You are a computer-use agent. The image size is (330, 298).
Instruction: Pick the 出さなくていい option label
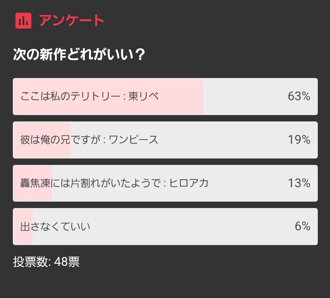click(55, 227)
